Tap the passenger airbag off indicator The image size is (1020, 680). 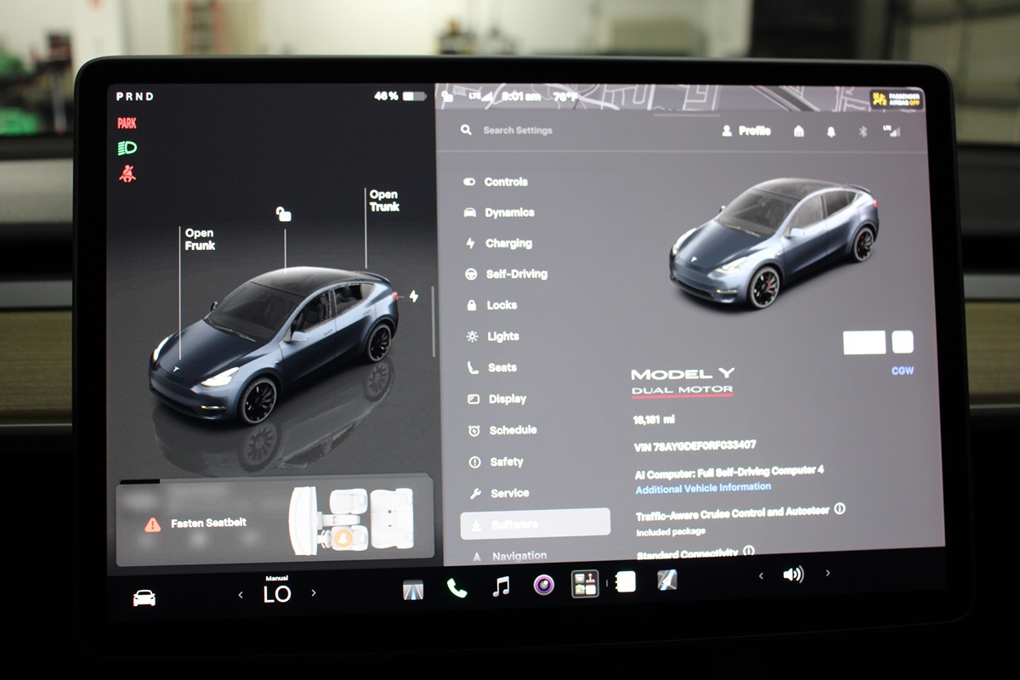click(x=897, y=99)
